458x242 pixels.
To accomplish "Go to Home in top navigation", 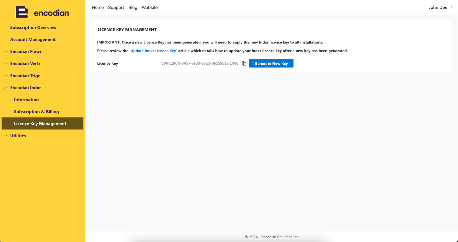I will 98,7.
